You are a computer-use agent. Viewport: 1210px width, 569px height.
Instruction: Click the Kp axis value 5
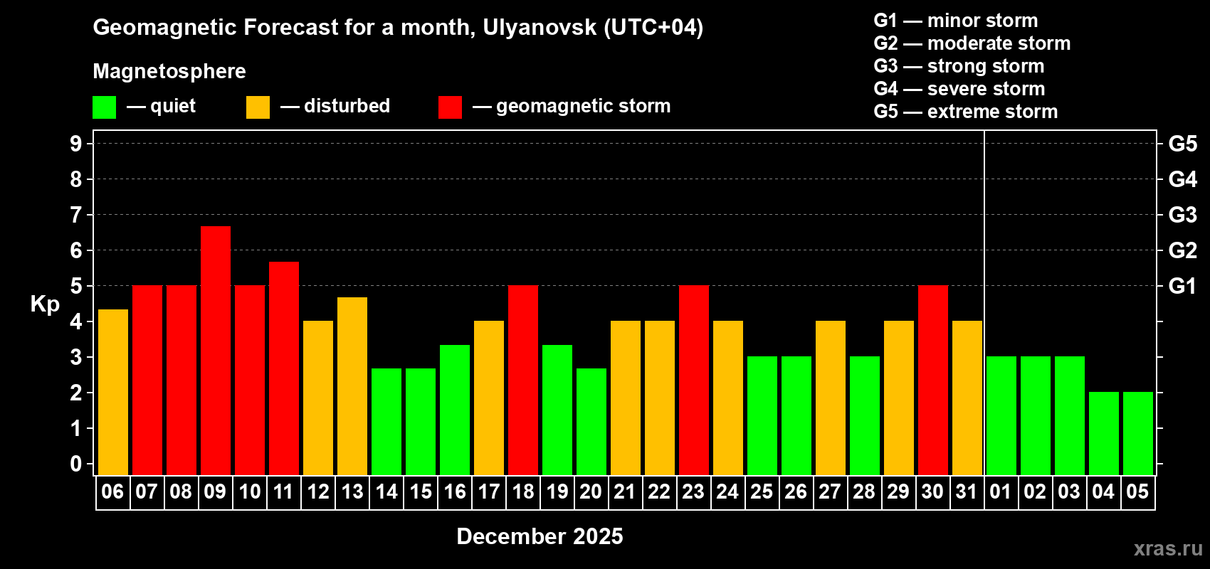[76, 286]
